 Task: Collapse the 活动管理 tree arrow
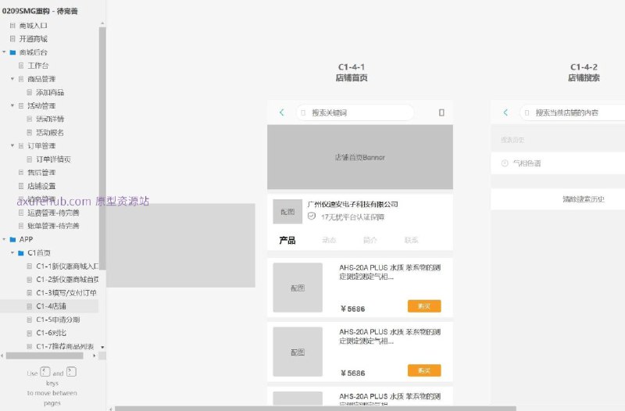point(12,105)
